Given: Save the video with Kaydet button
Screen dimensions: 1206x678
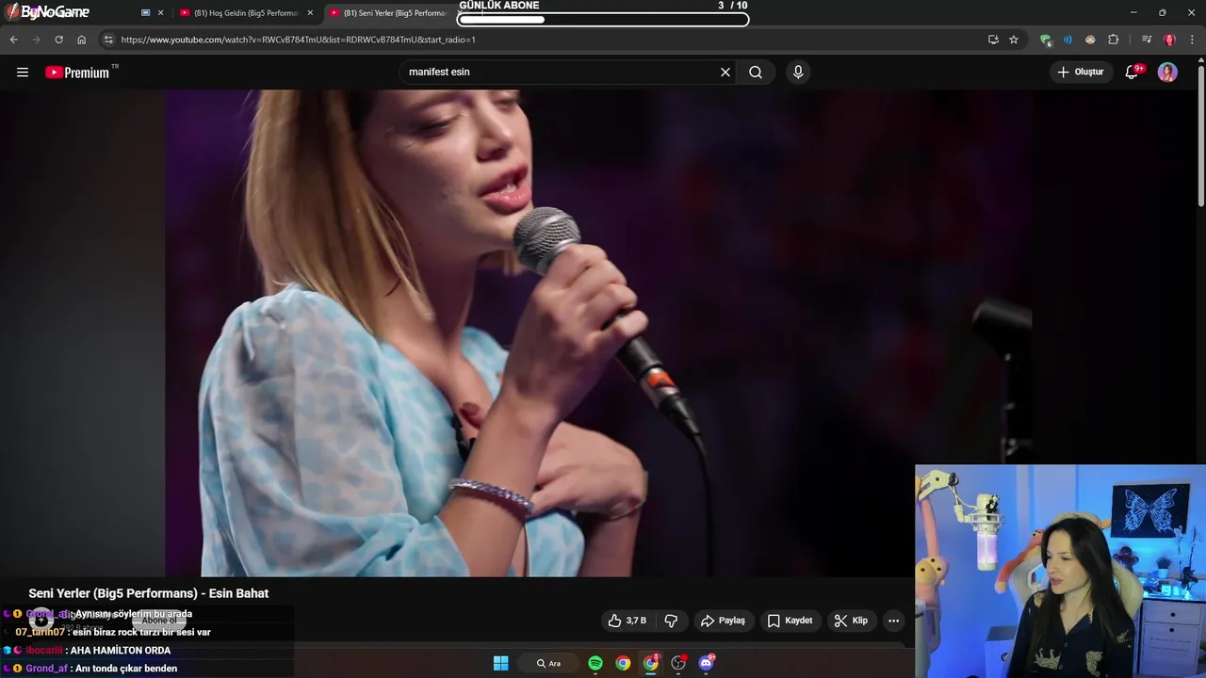Looking at the screenshot, I should [x=790, y=621].
